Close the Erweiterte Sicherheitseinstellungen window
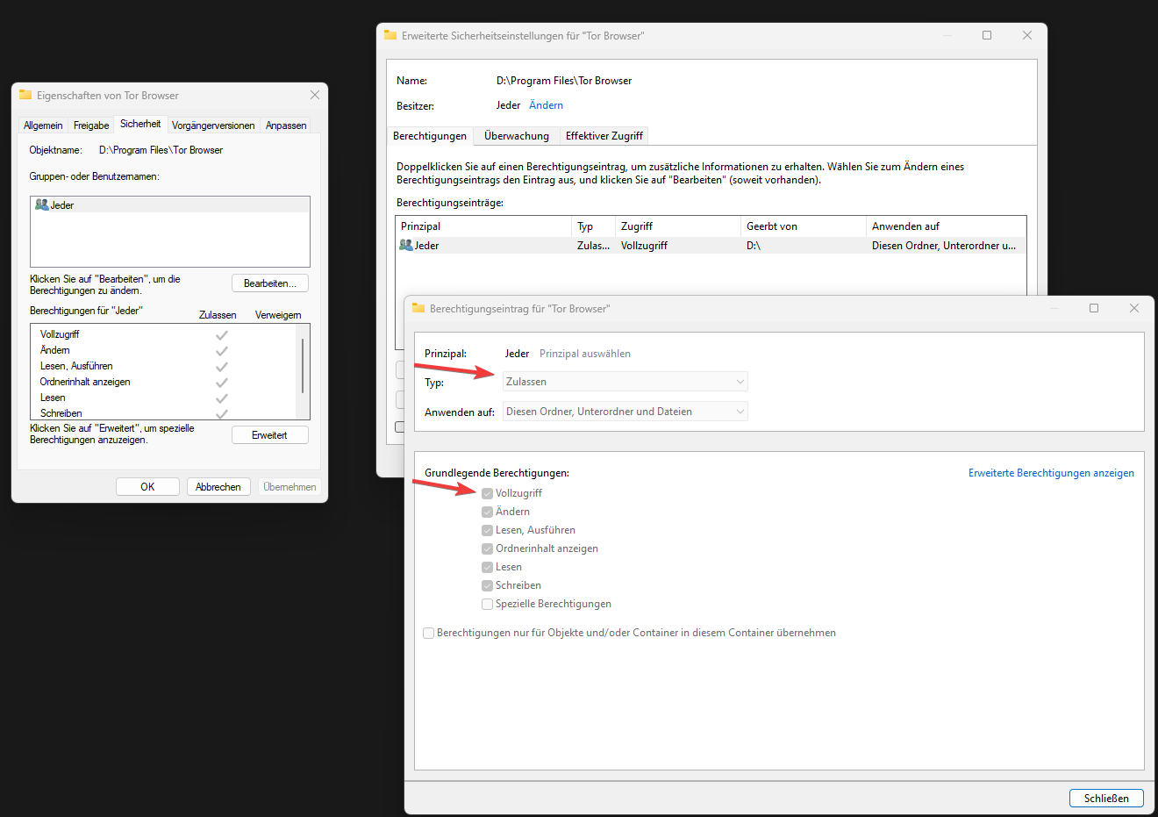Image resolution: width=1158 pixels, height=817 pixels. click(1027, 35)
